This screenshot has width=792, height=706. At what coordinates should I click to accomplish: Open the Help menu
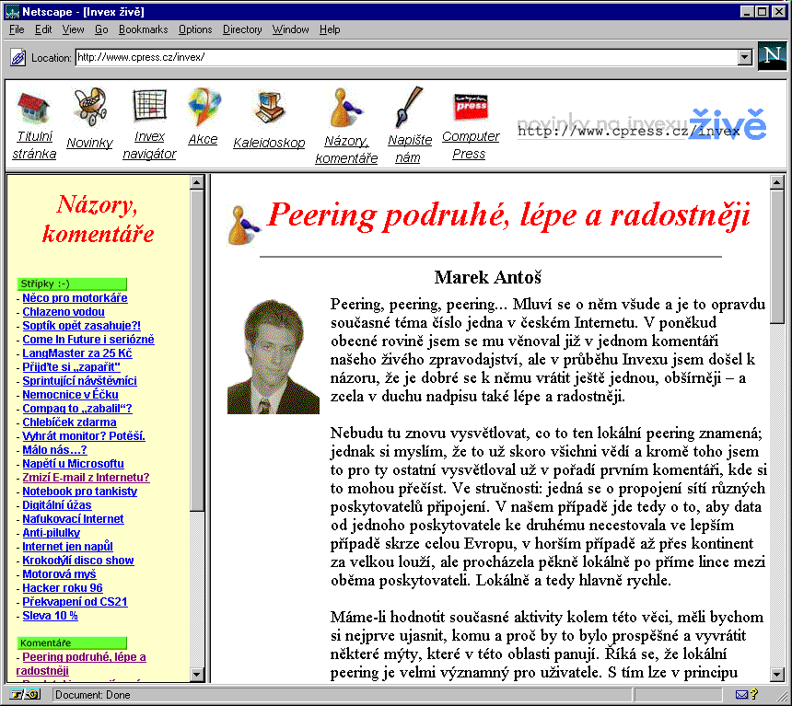pyautogui.click(x=330, y=29)
